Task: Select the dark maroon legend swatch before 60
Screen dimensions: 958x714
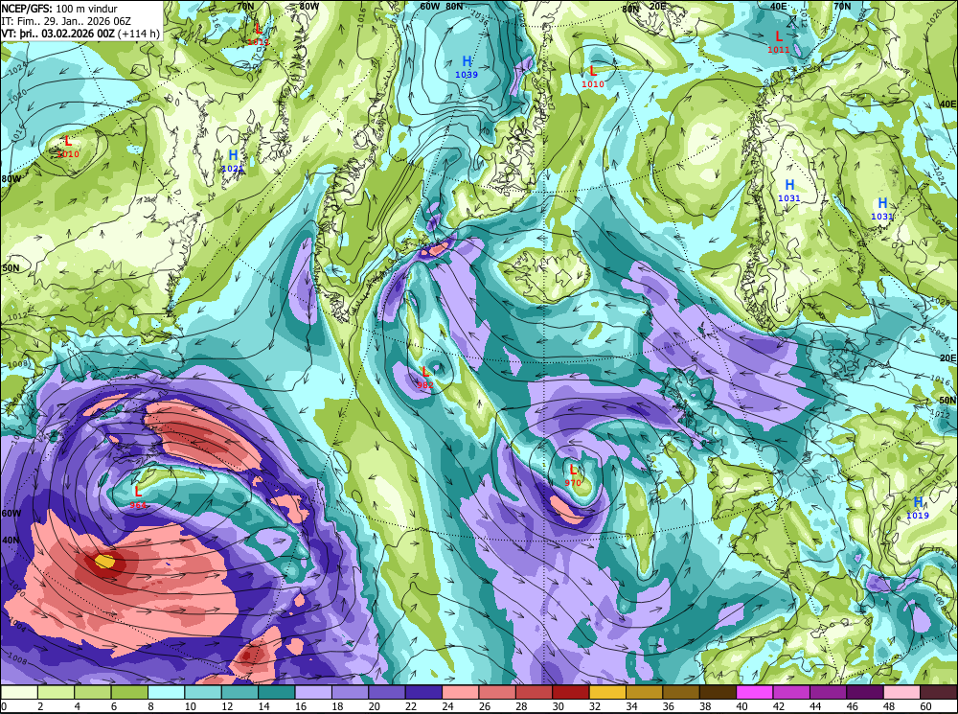Action: point(939,692)
